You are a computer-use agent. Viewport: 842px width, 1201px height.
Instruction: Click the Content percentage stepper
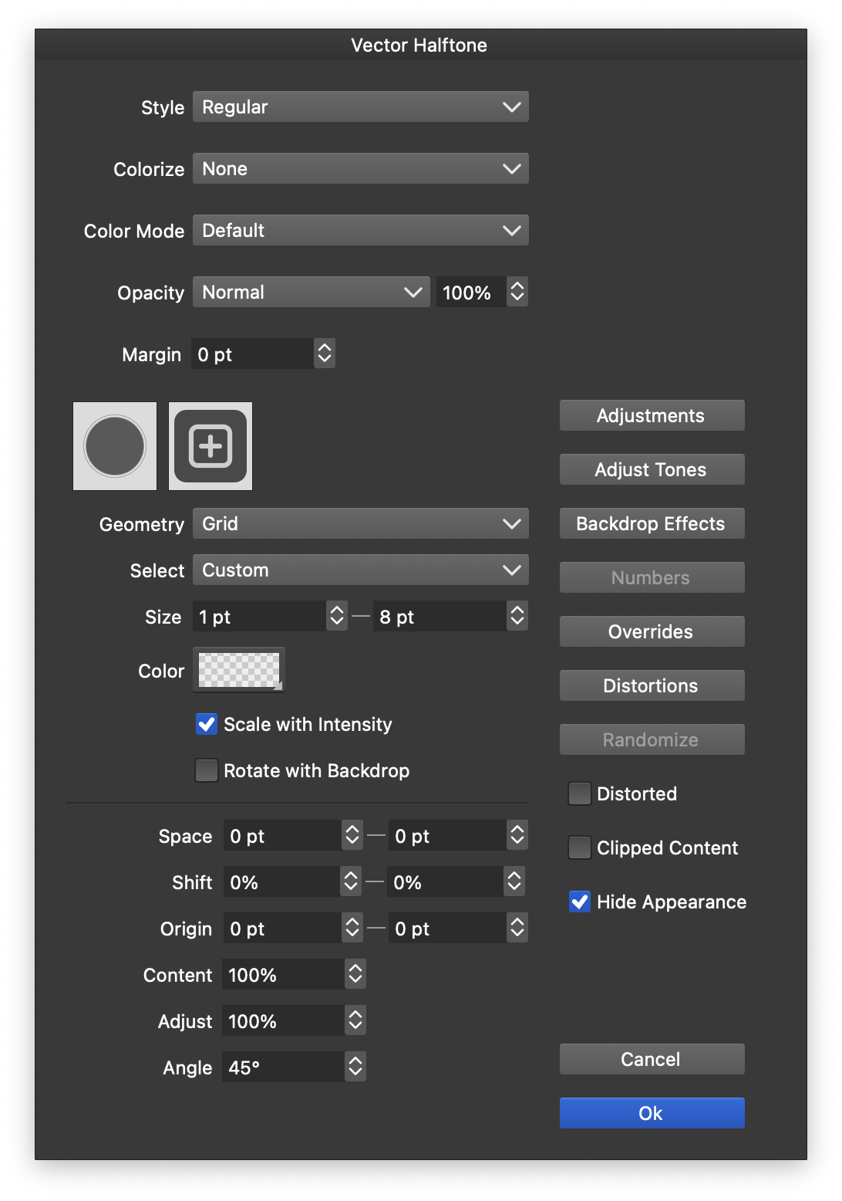tap(355, 974)
